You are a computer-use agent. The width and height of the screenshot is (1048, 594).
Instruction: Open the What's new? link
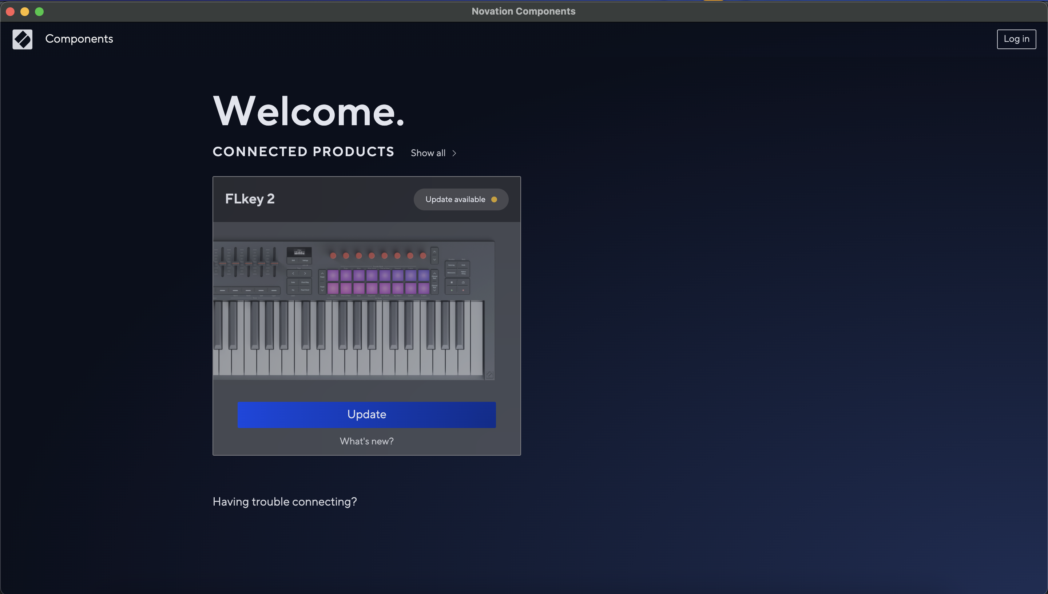(366, 441)
